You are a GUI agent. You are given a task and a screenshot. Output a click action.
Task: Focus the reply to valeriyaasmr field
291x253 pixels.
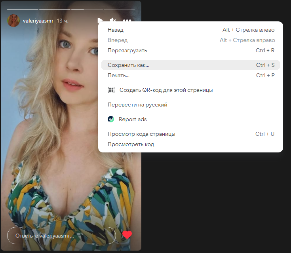[x=61, y=236]
